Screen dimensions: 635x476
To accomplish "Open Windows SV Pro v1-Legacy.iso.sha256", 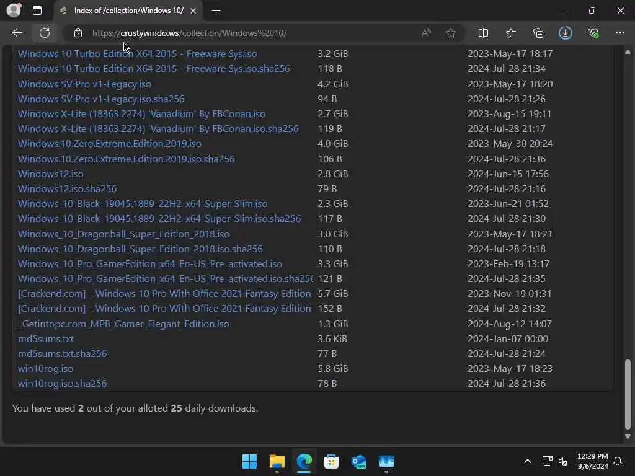I will (101, 99).
